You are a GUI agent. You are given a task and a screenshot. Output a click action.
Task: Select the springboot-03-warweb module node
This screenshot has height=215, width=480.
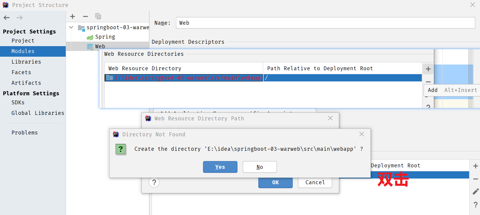(113, 27)
